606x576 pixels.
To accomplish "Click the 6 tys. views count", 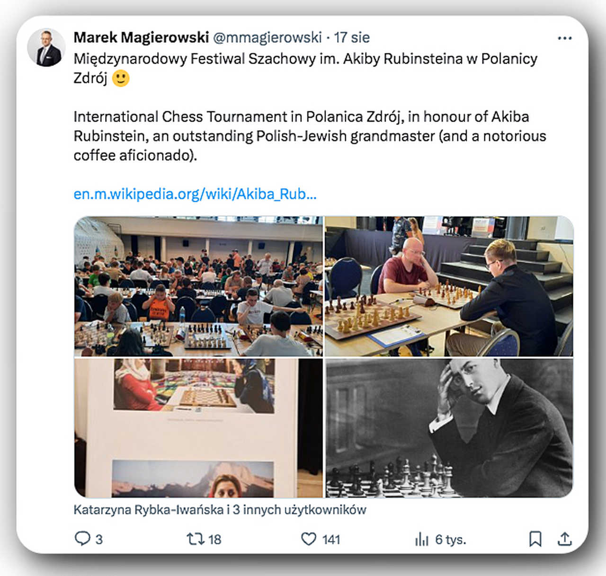I will [450, 539].
